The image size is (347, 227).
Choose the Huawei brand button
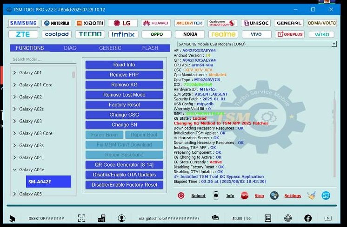coord(156,23)
